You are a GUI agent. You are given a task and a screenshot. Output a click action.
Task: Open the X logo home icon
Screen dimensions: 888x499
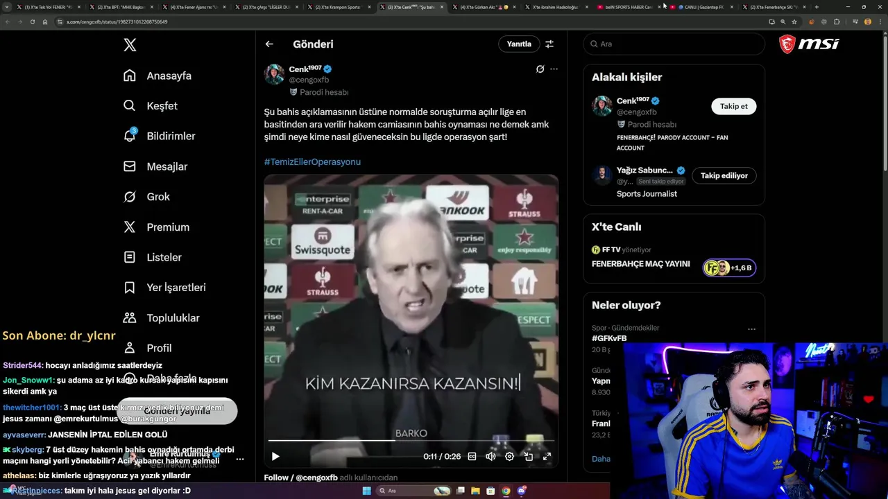pyautogui.click(x=130, y=45)
